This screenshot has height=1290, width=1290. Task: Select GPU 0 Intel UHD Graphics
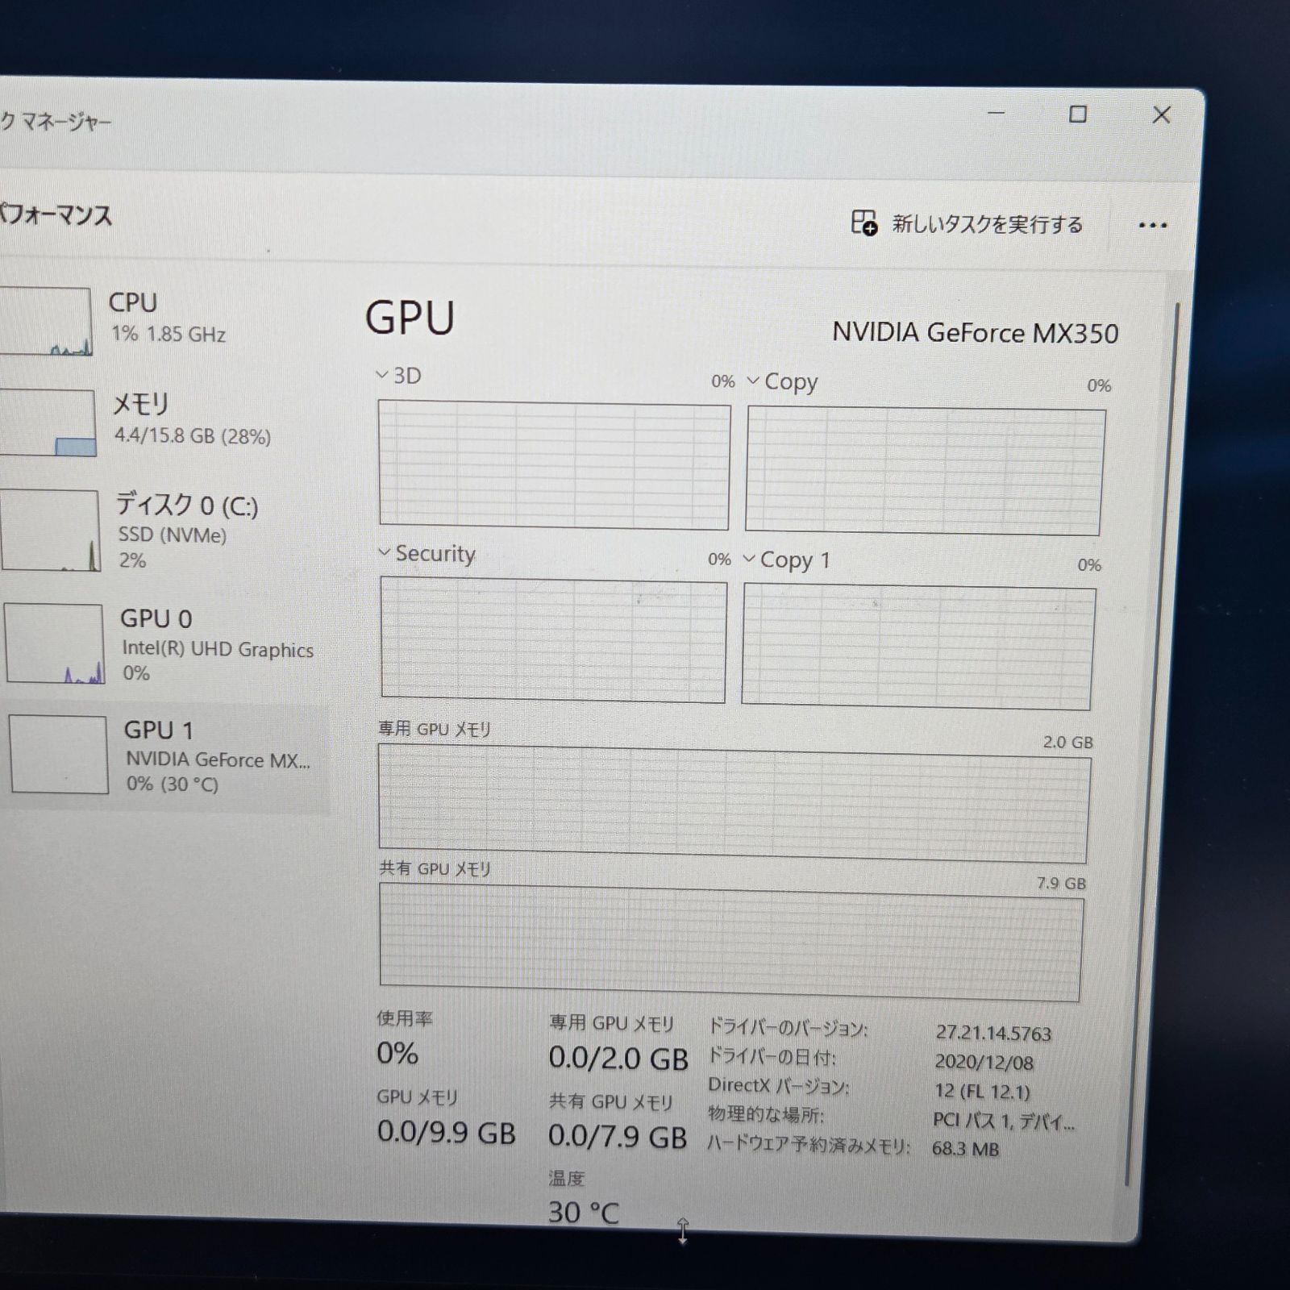[x=165, y=643]
